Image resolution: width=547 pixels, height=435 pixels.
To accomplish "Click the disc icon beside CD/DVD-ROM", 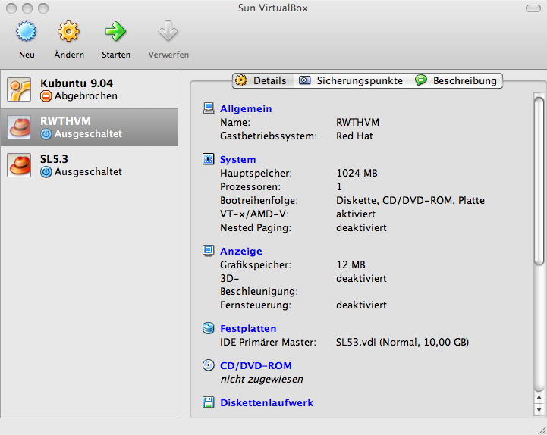I will [x=209, y=365].
